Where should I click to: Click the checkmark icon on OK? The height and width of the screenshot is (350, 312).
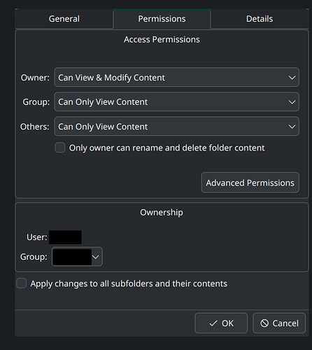click(x=213, y=323)
